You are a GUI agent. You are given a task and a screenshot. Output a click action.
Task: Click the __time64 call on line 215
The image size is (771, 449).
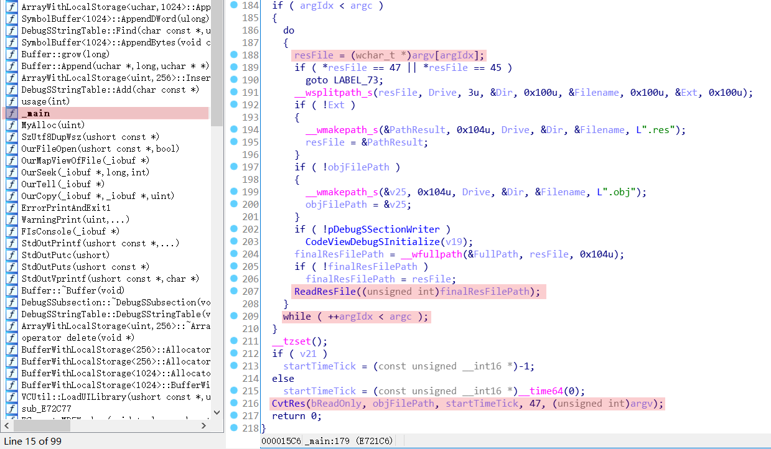(x=541, y=391)
